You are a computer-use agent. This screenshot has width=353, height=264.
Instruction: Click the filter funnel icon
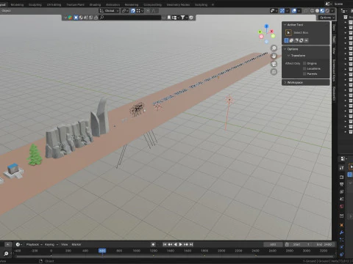coord(182,18)
